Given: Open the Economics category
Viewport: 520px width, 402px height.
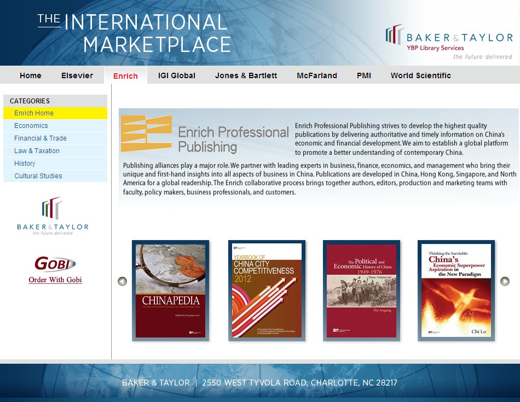Looking at the screenshot, I should point(55,126).
